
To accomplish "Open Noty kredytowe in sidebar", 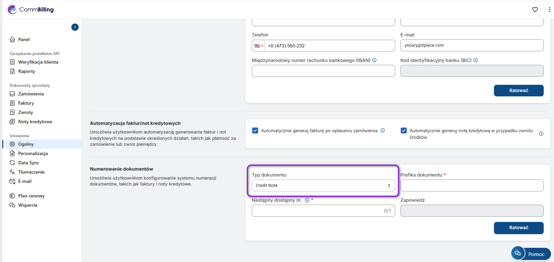I will 35,122.
